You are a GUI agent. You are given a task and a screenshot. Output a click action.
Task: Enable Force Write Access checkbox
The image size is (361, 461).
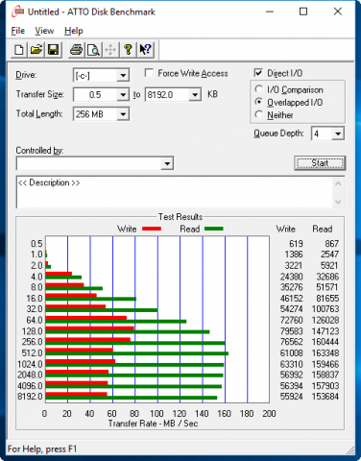[x=149, y=73]
